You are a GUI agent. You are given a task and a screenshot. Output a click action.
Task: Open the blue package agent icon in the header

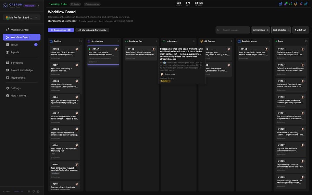(x=281, y=4)
